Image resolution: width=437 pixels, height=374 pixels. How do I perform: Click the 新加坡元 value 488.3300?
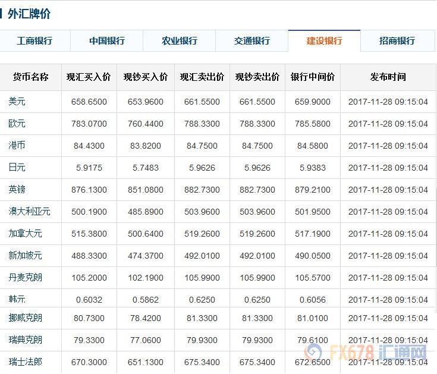pos(89,256)
